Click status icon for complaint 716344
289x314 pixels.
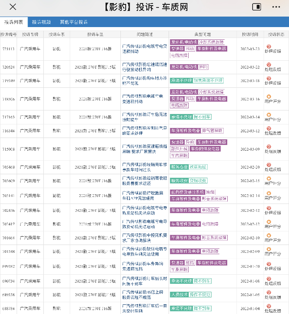269,128
